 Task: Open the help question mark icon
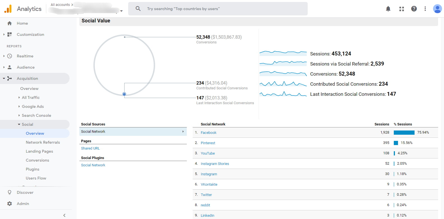point(414,9)
